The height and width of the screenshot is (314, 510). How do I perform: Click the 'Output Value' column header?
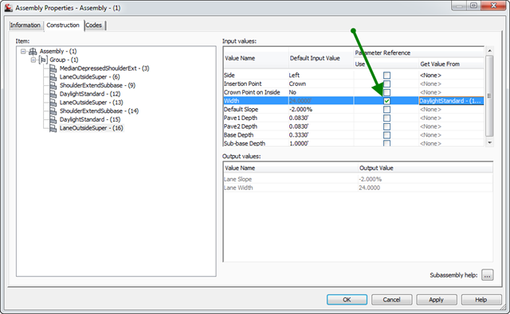point(426,168)
